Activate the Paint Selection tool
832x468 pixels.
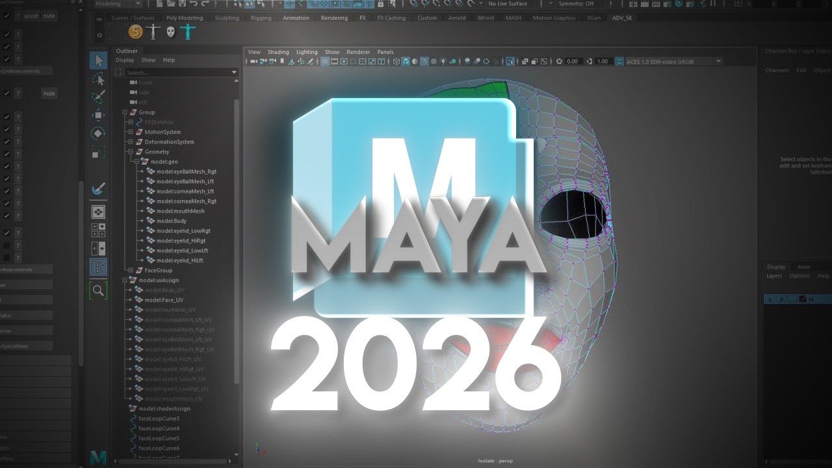point(98,97)
